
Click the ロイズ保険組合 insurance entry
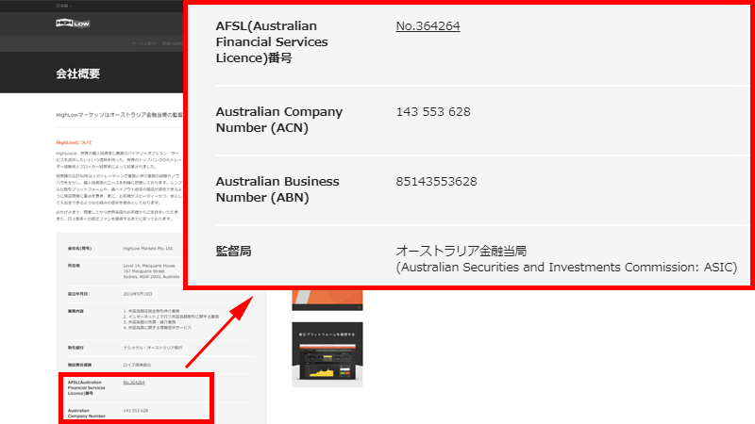tap(137, 365)
